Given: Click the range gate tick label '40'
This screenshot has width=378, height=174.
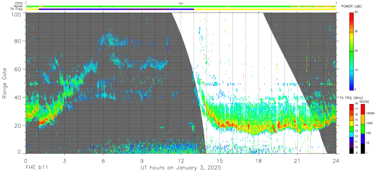Looking at the screenshot, I should [18, 97].
